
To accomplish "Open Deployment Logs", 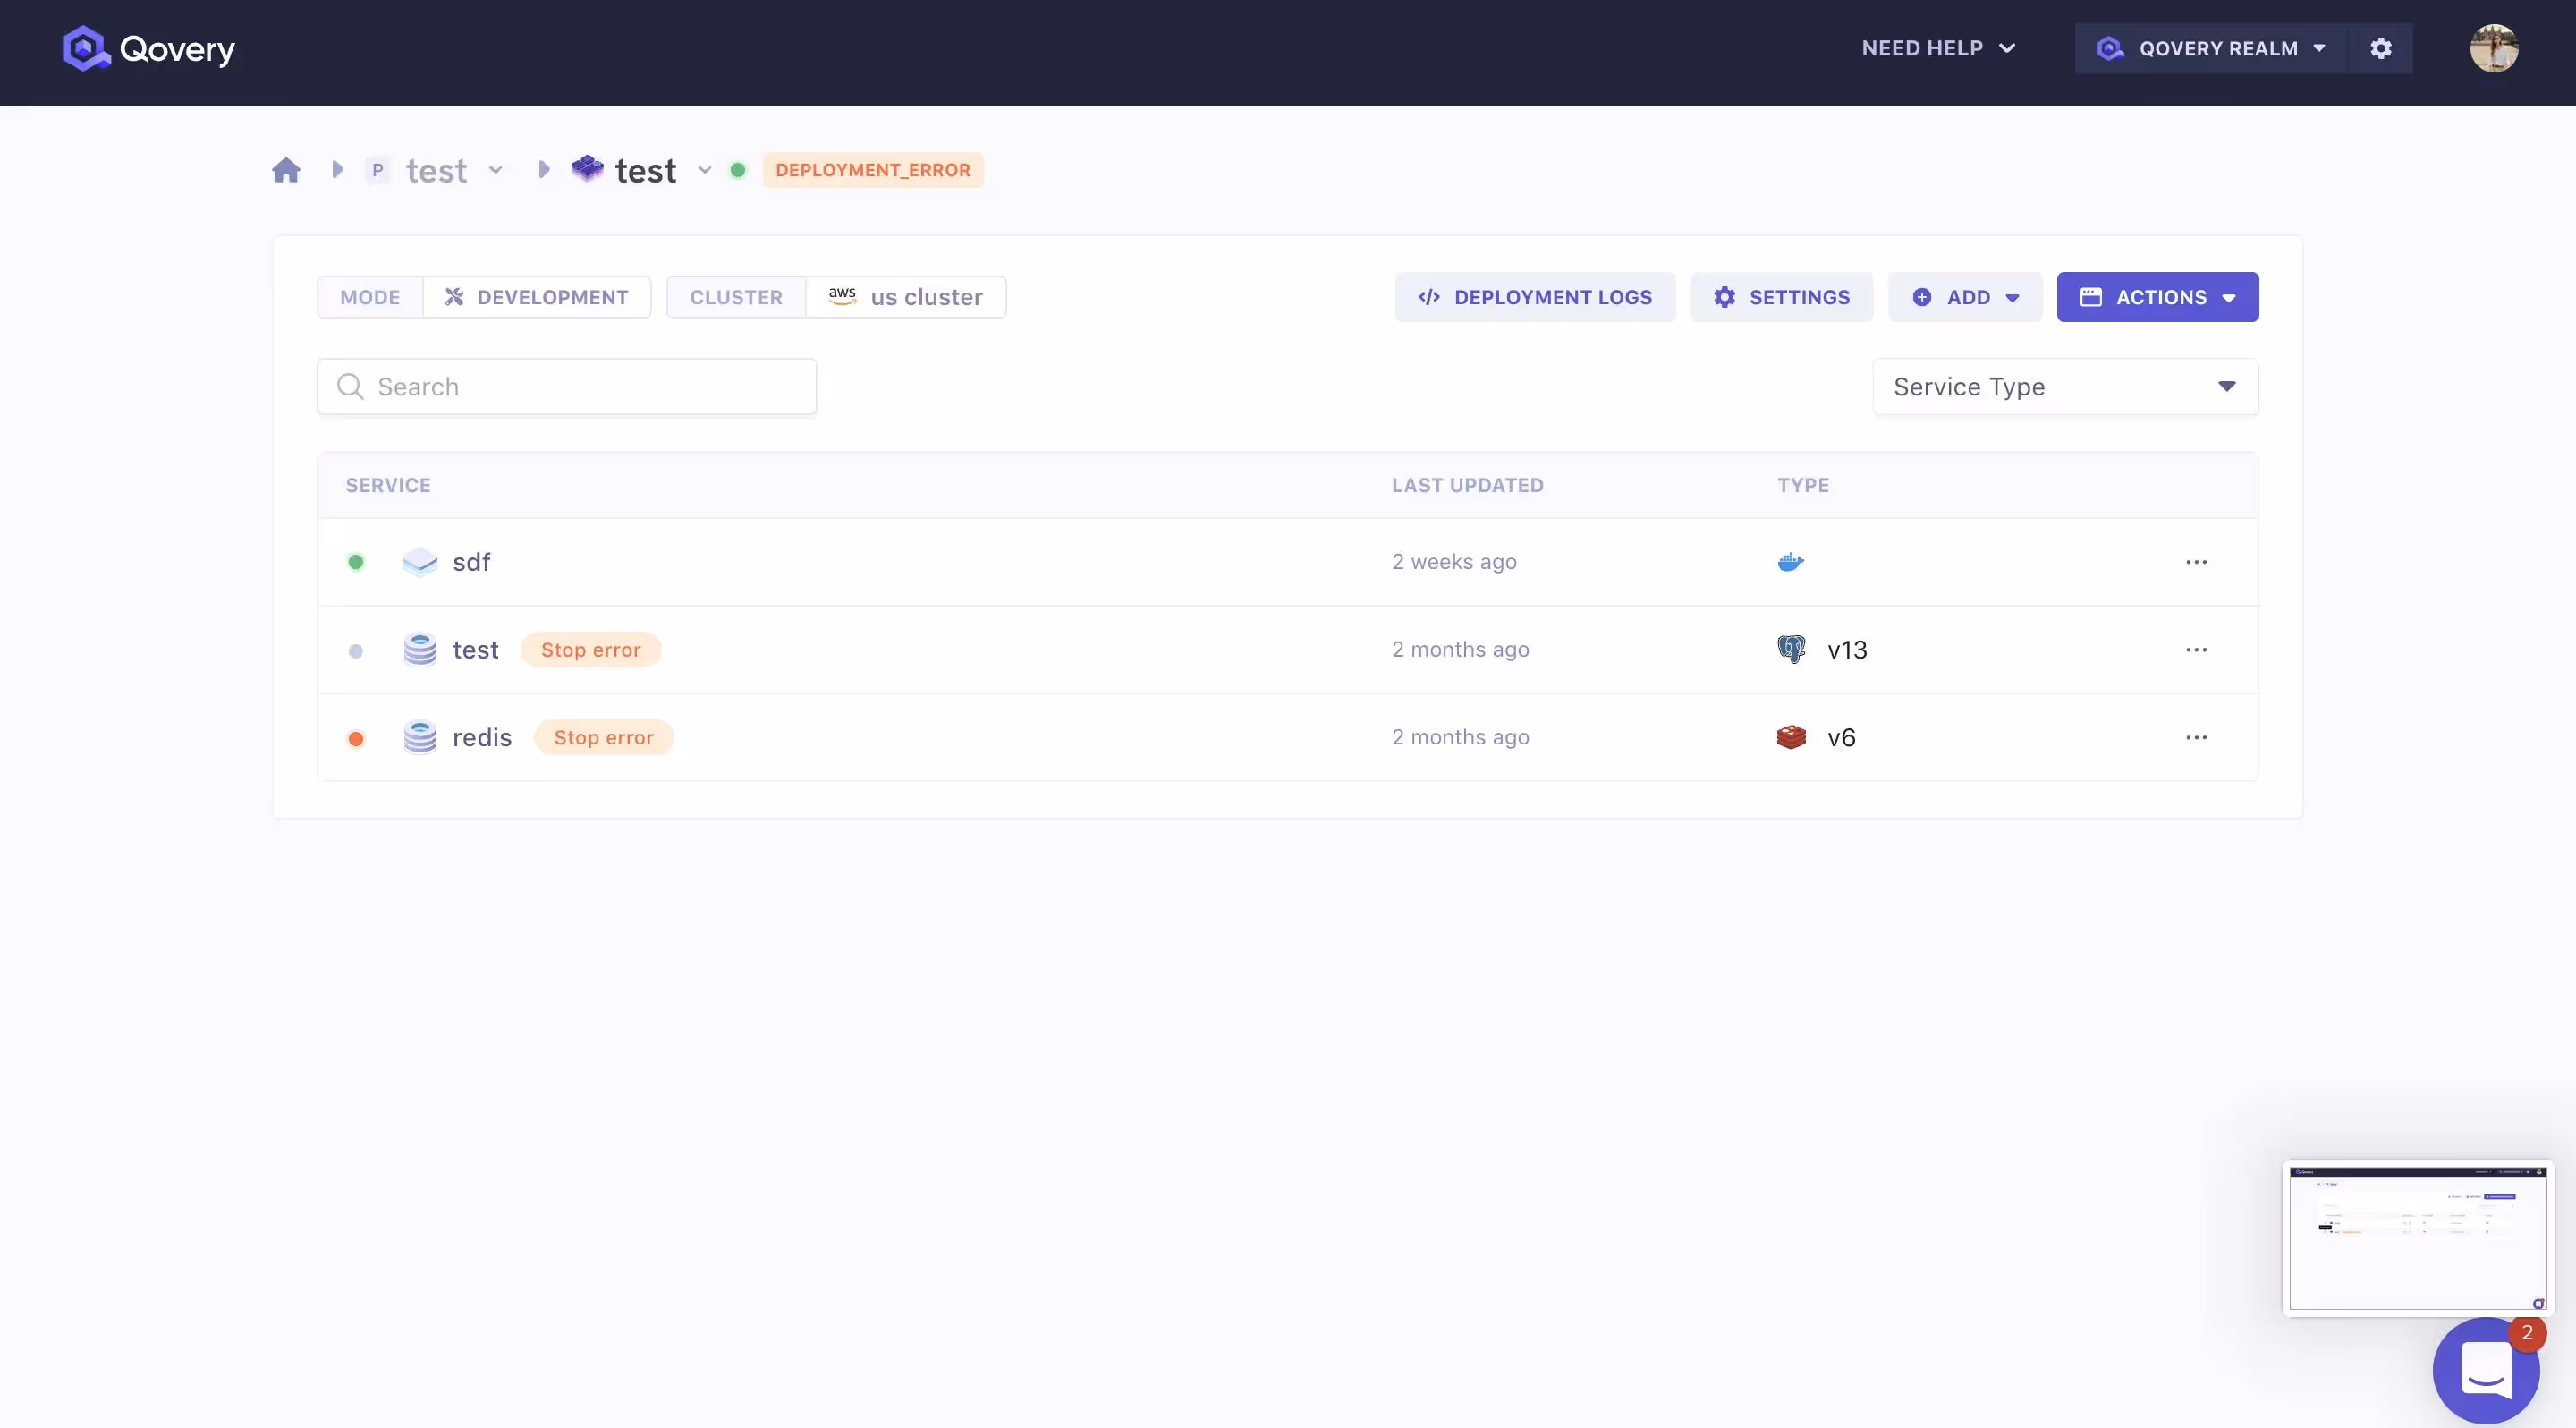I will coord(1535,296).
